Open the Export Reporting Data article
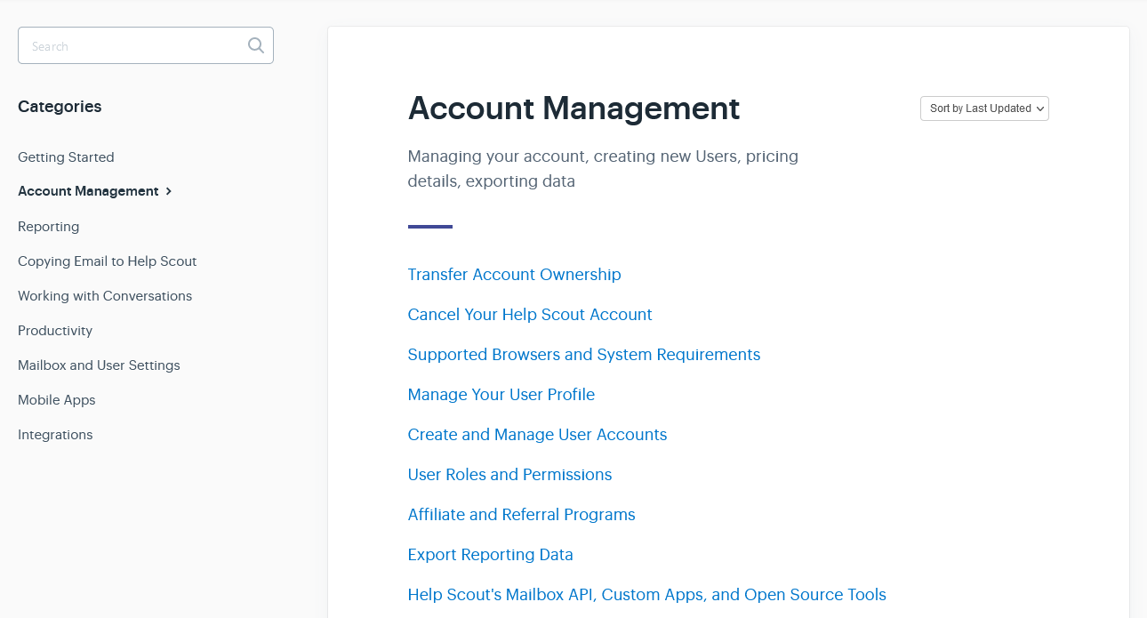 (x=490, y=555)
